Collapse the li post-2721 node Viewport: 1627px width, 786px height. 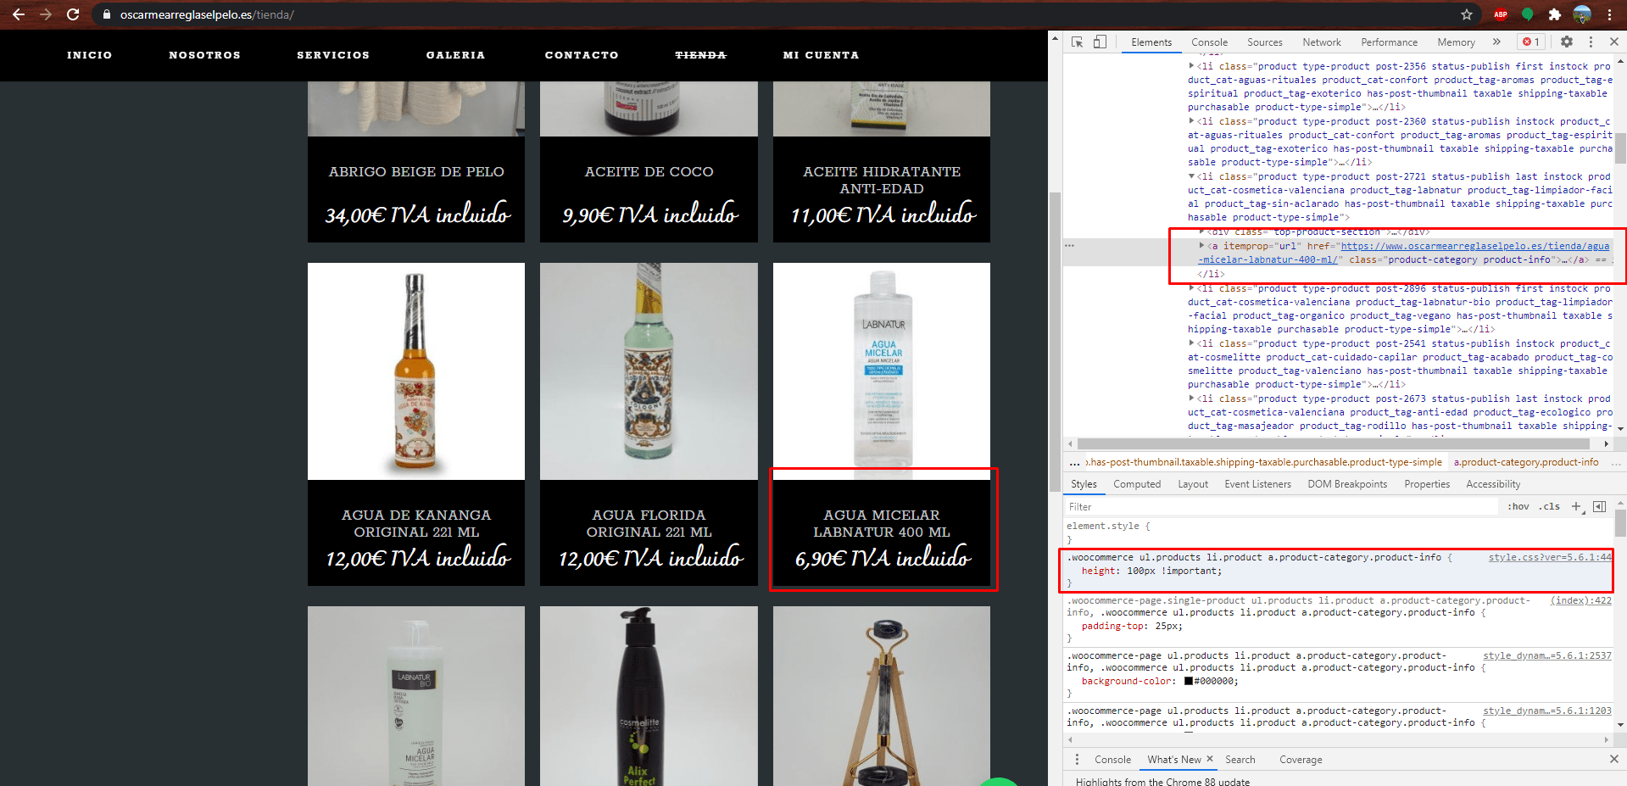pos(1191,176)
